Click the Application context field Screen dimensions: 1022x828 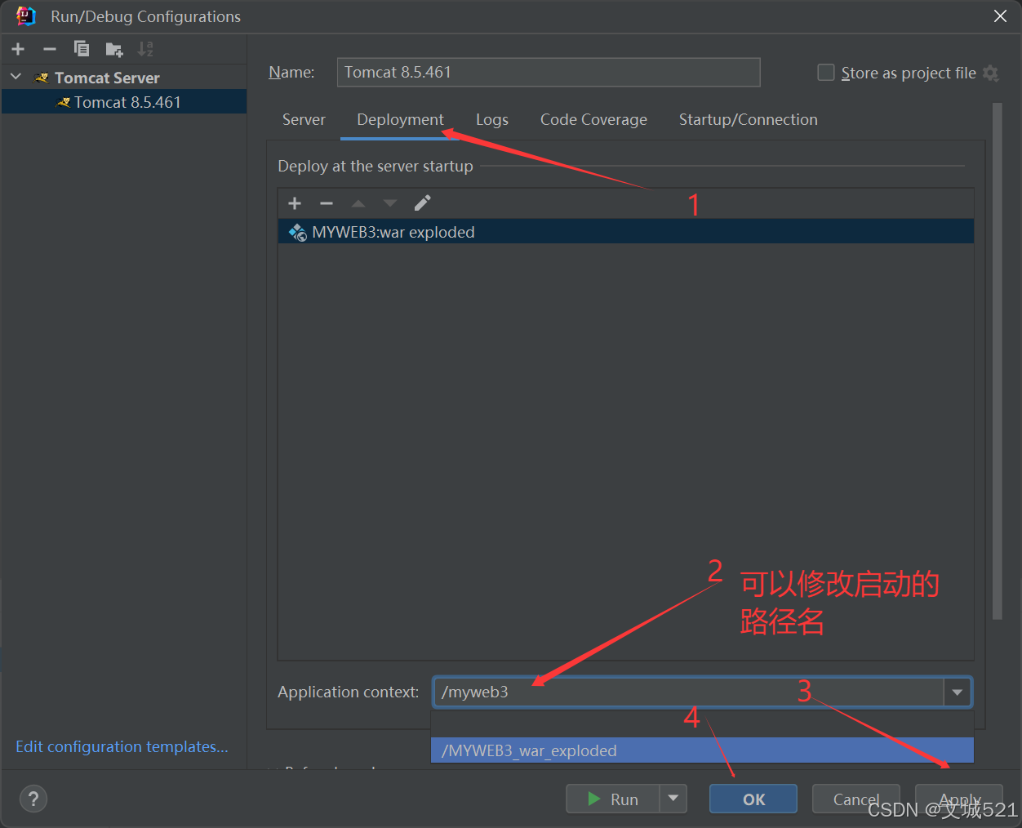[x=689, y=692]
